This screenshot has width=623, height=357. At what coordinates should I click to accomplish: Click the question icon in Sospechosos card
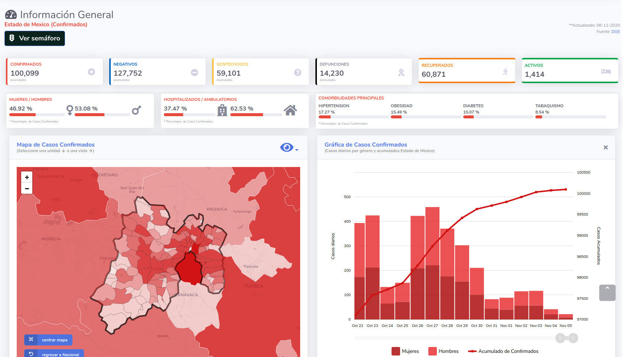pyautogui.click(x=298, y=73)
